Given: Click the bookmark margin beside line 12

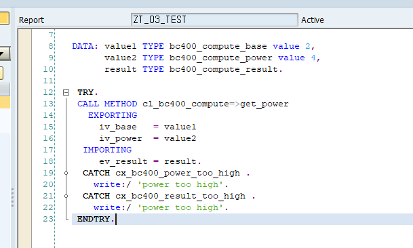Looking at the screenshot, I should (25, 92).
